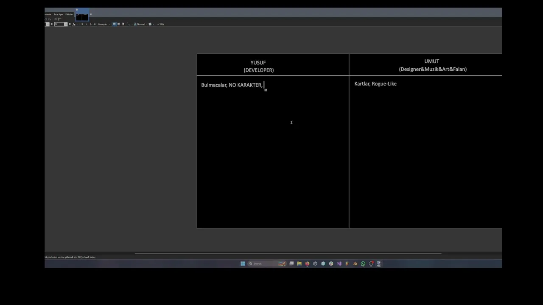Click the Paint.NET taskbar icon

pyautogui.click(x=378, y=263)
